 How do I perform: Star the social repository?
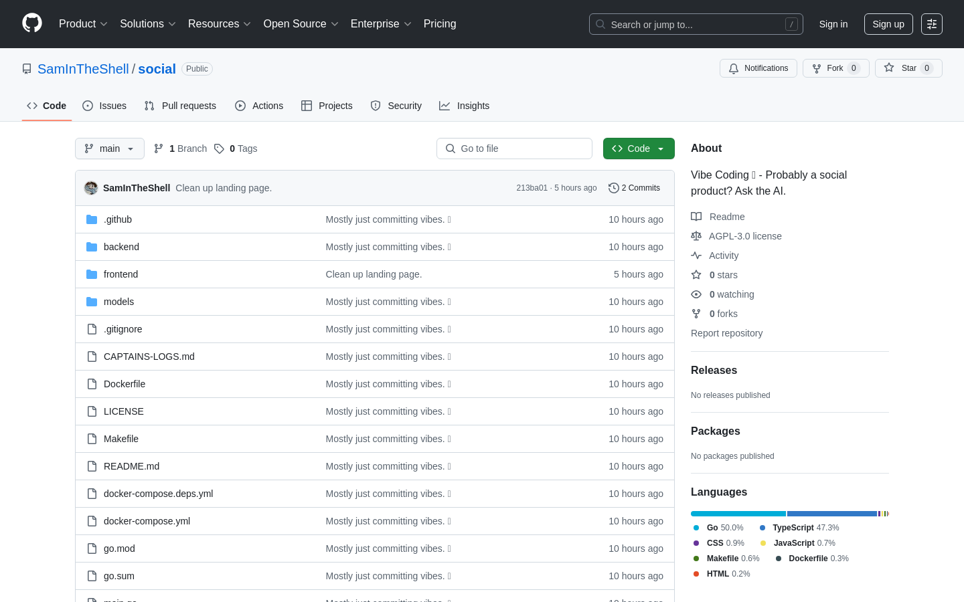pyautogui.click(x=908, y=68)
